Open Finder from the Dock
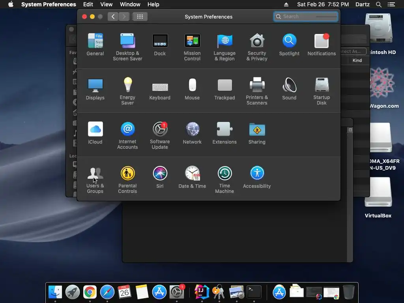Screen dimensions: 404x303 (x=55, y=292)
